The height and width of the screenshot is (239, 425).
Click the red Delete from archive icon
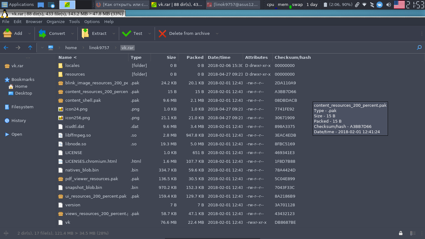162,33
